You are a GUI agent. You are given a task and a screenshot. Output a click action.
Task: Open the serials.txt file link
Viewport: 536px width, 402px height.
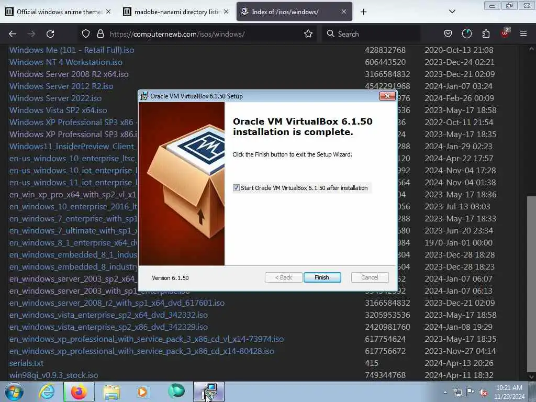(26, 363)
